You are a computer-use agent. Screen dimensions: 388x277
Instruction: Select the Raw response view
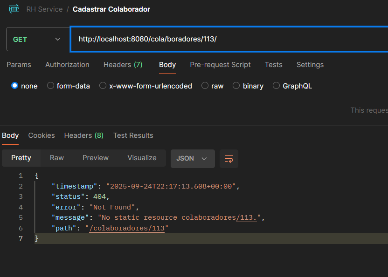tap(57, 158)
